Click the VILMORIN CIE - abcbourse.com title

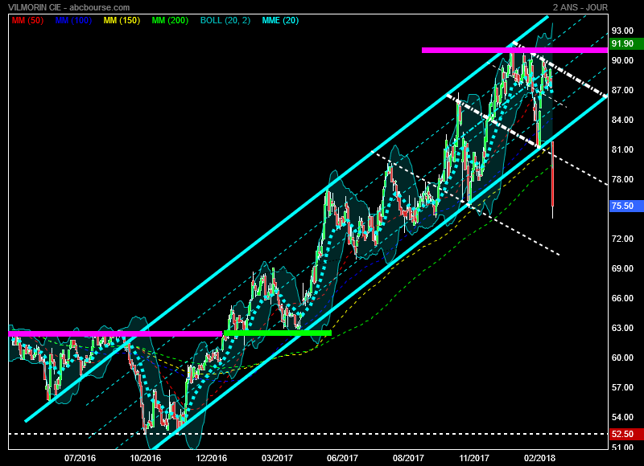(69, 7)
